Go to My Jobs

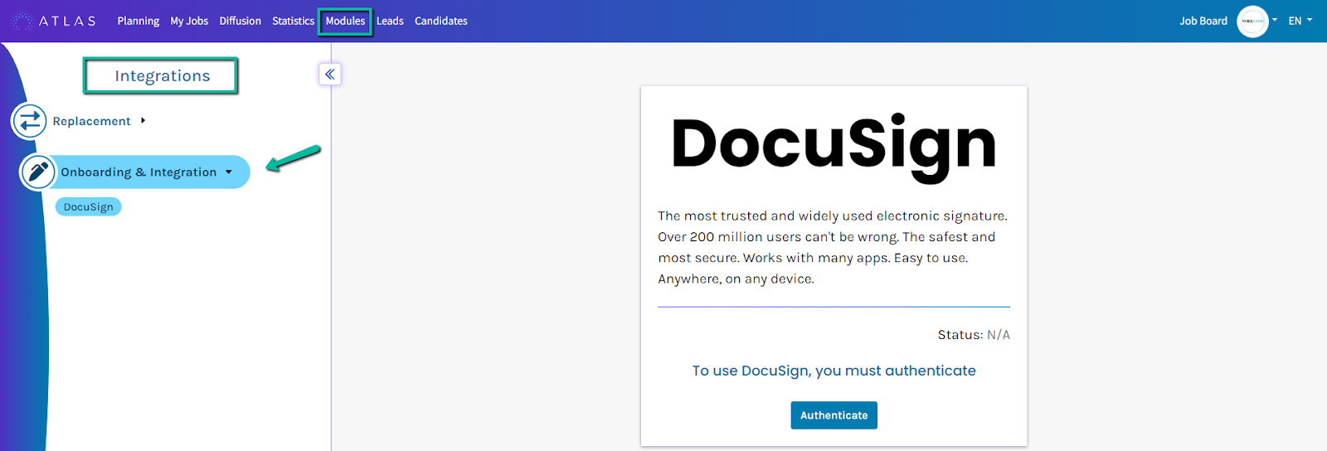pos(189,21)
